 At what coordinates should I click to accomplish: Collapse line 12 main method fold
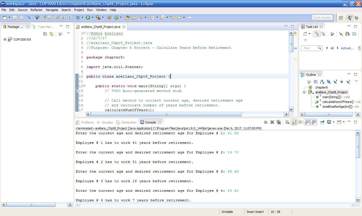84,86
